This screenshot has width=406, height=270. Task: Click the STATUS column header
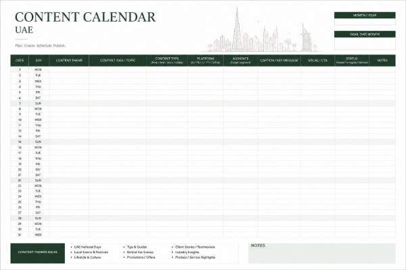(x=352, y=61)
